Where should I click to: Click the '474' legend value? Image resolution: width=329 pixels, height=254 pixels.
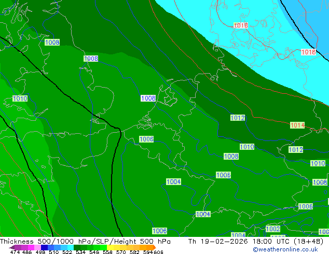(15, 252)
